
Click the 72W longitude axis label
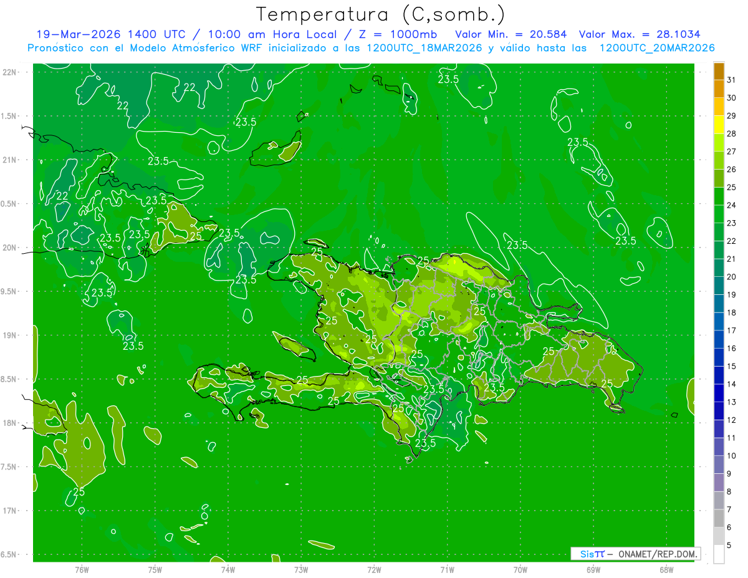(374, 569)
